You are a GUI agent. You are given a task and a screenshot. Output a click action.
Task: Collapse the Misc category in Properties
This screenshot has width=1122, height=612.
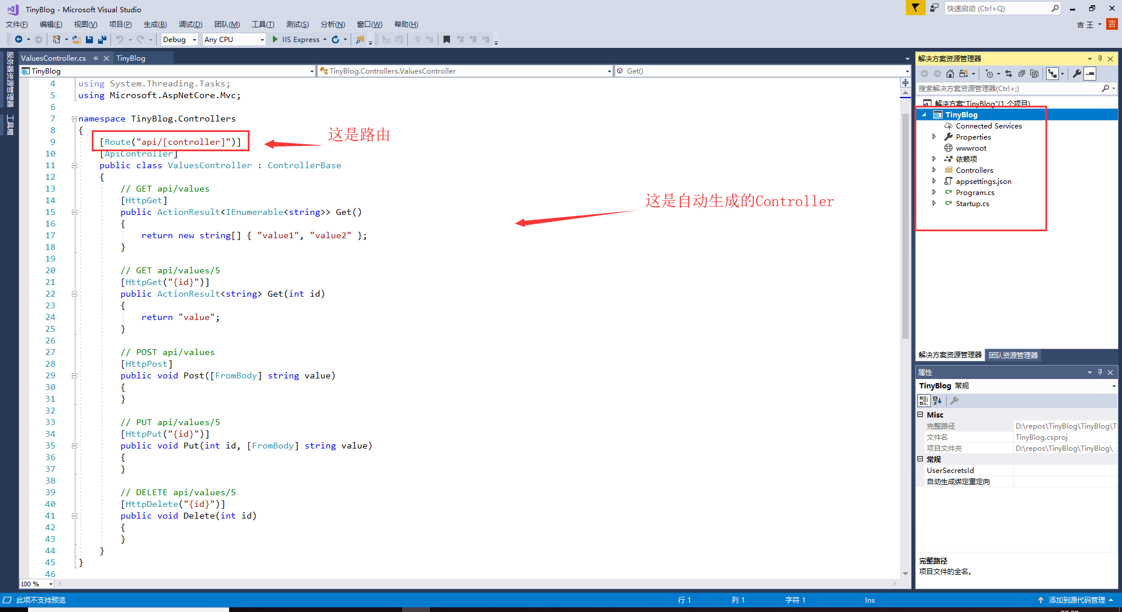pyautogui.click(x=920, y=415)
